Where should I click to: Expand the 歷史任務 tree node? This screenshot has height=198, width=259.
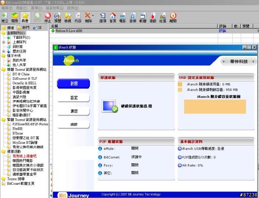[4, 51]
